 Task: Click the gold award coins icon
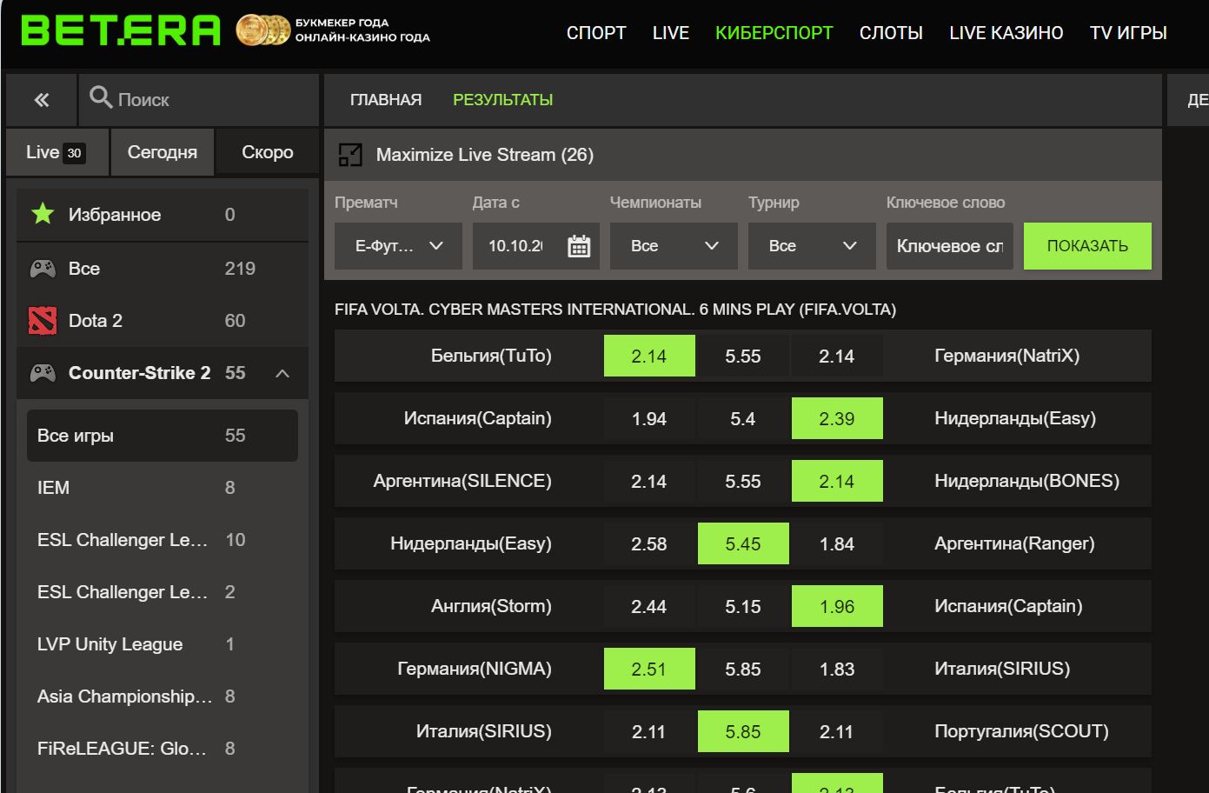tap(263, 30)
